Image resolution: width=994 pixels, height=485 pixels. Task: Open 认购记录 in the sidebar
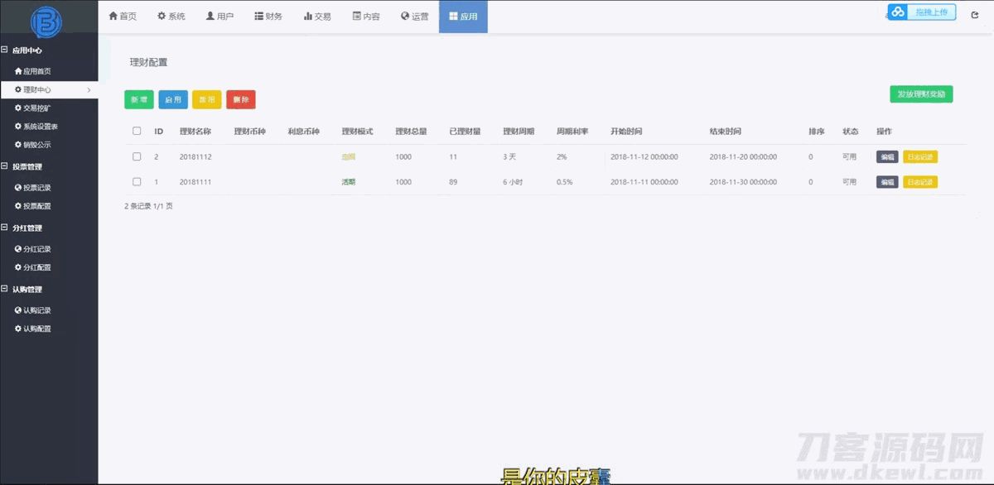pyautogui.click(x=36, y=310)
